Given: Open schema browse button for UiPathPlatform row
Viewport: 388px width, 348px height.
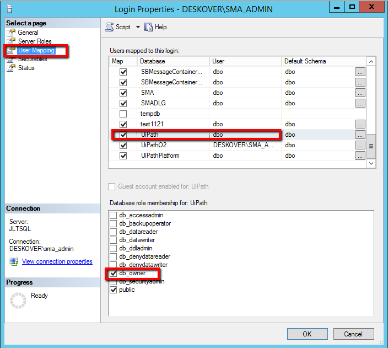Looking at the screenshot, I should [x=360, y=156].
